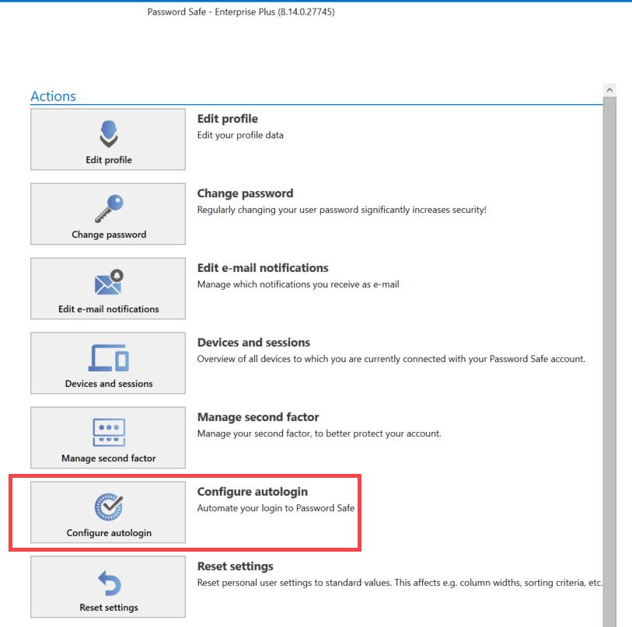Click the Manage second factor code icon
Viewport: 632px width, 627px height.
109,432
